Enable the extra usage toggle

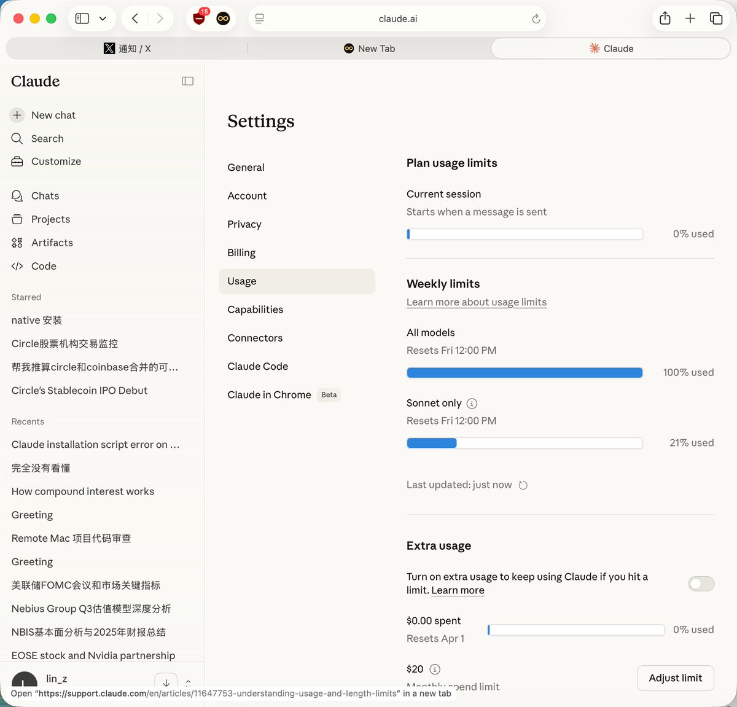[x=701, y=584]
